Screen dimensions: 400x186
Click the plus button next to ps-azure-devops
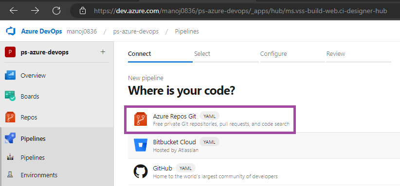pyautogui.click(x=103, y=52)
